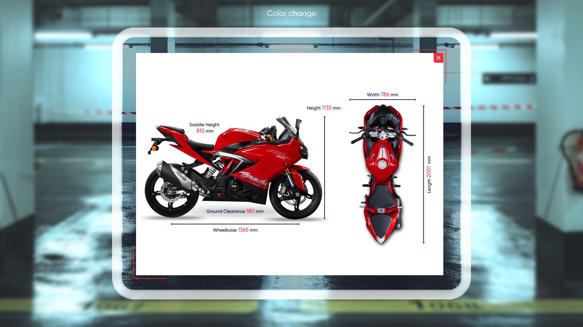Image resolution: width=583 pixels, height=327 pixels.
Task: Click the horizontal wheelbase measurement line
Action: (235, 224)
